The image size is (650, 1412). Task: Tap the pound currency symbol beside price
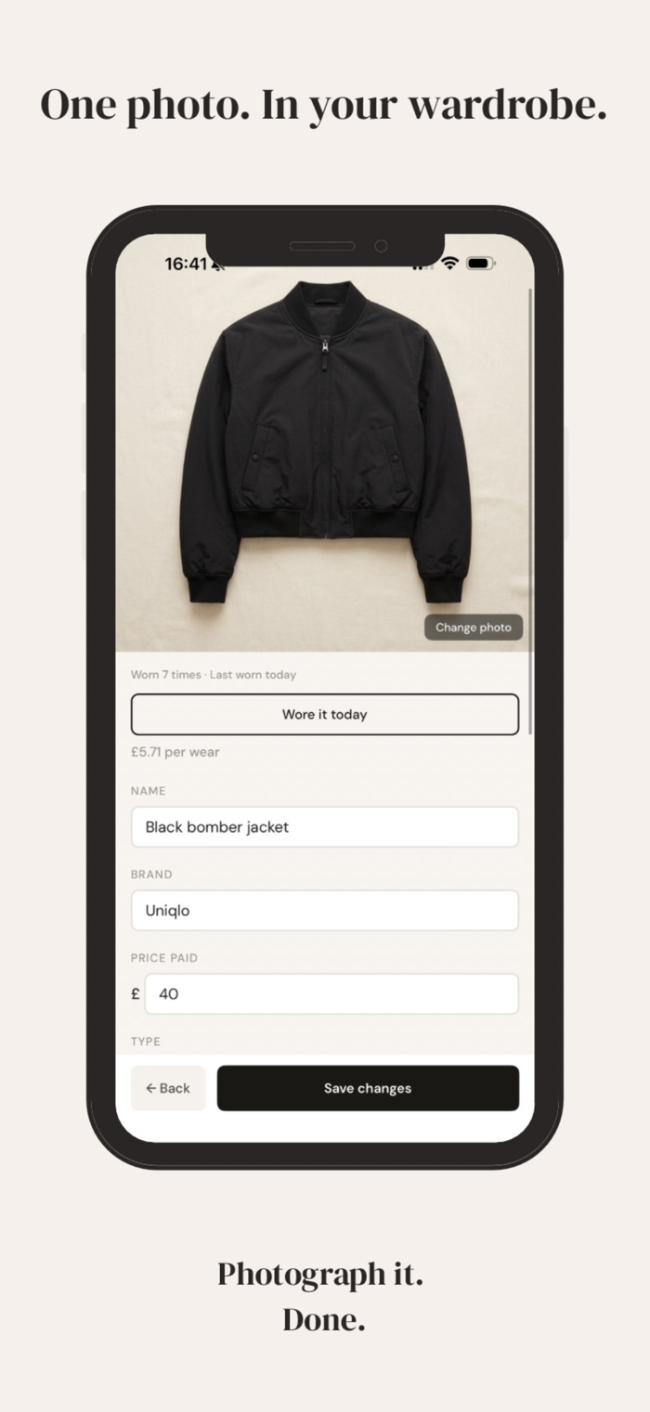click(x=136, y=994)
